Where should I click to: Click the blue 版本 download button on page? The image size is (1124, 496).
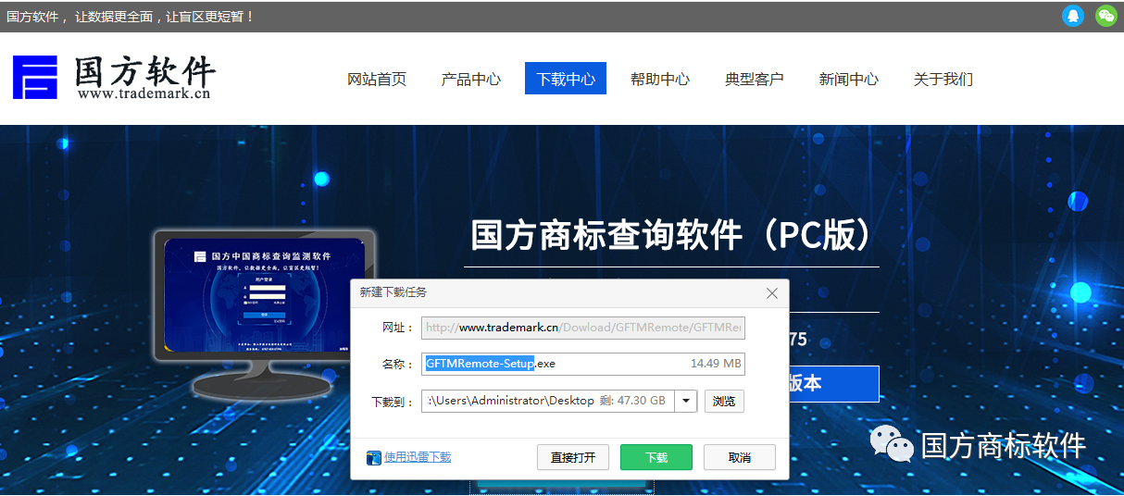[833, 383]
